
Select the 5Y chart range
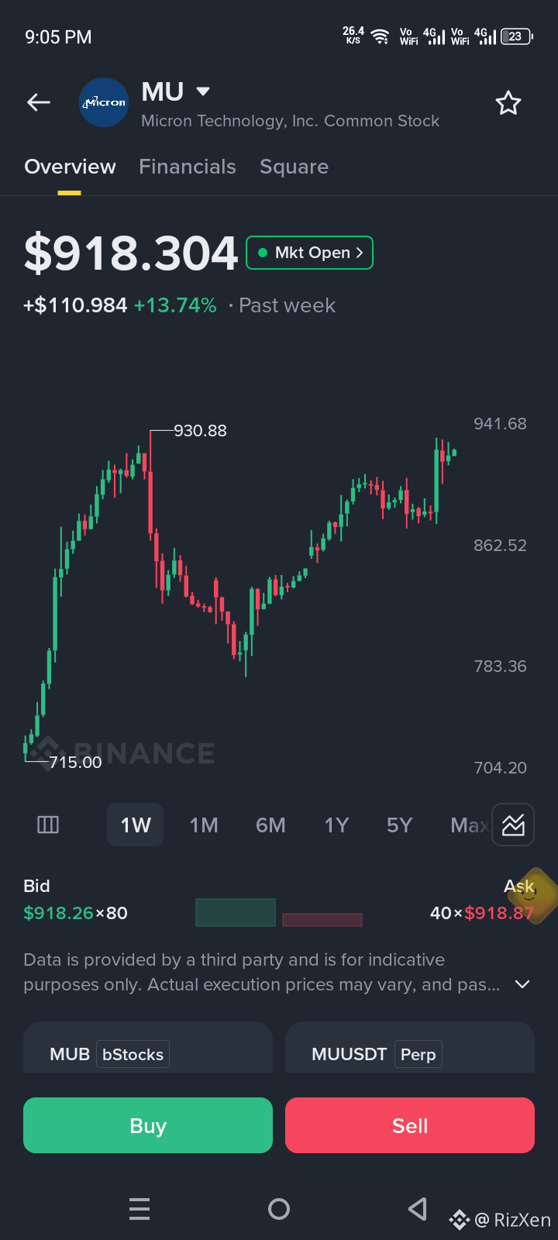(x=399, y=825)
